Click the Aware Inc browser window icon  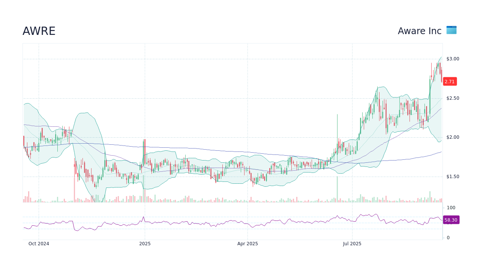[x=451, y=30]
